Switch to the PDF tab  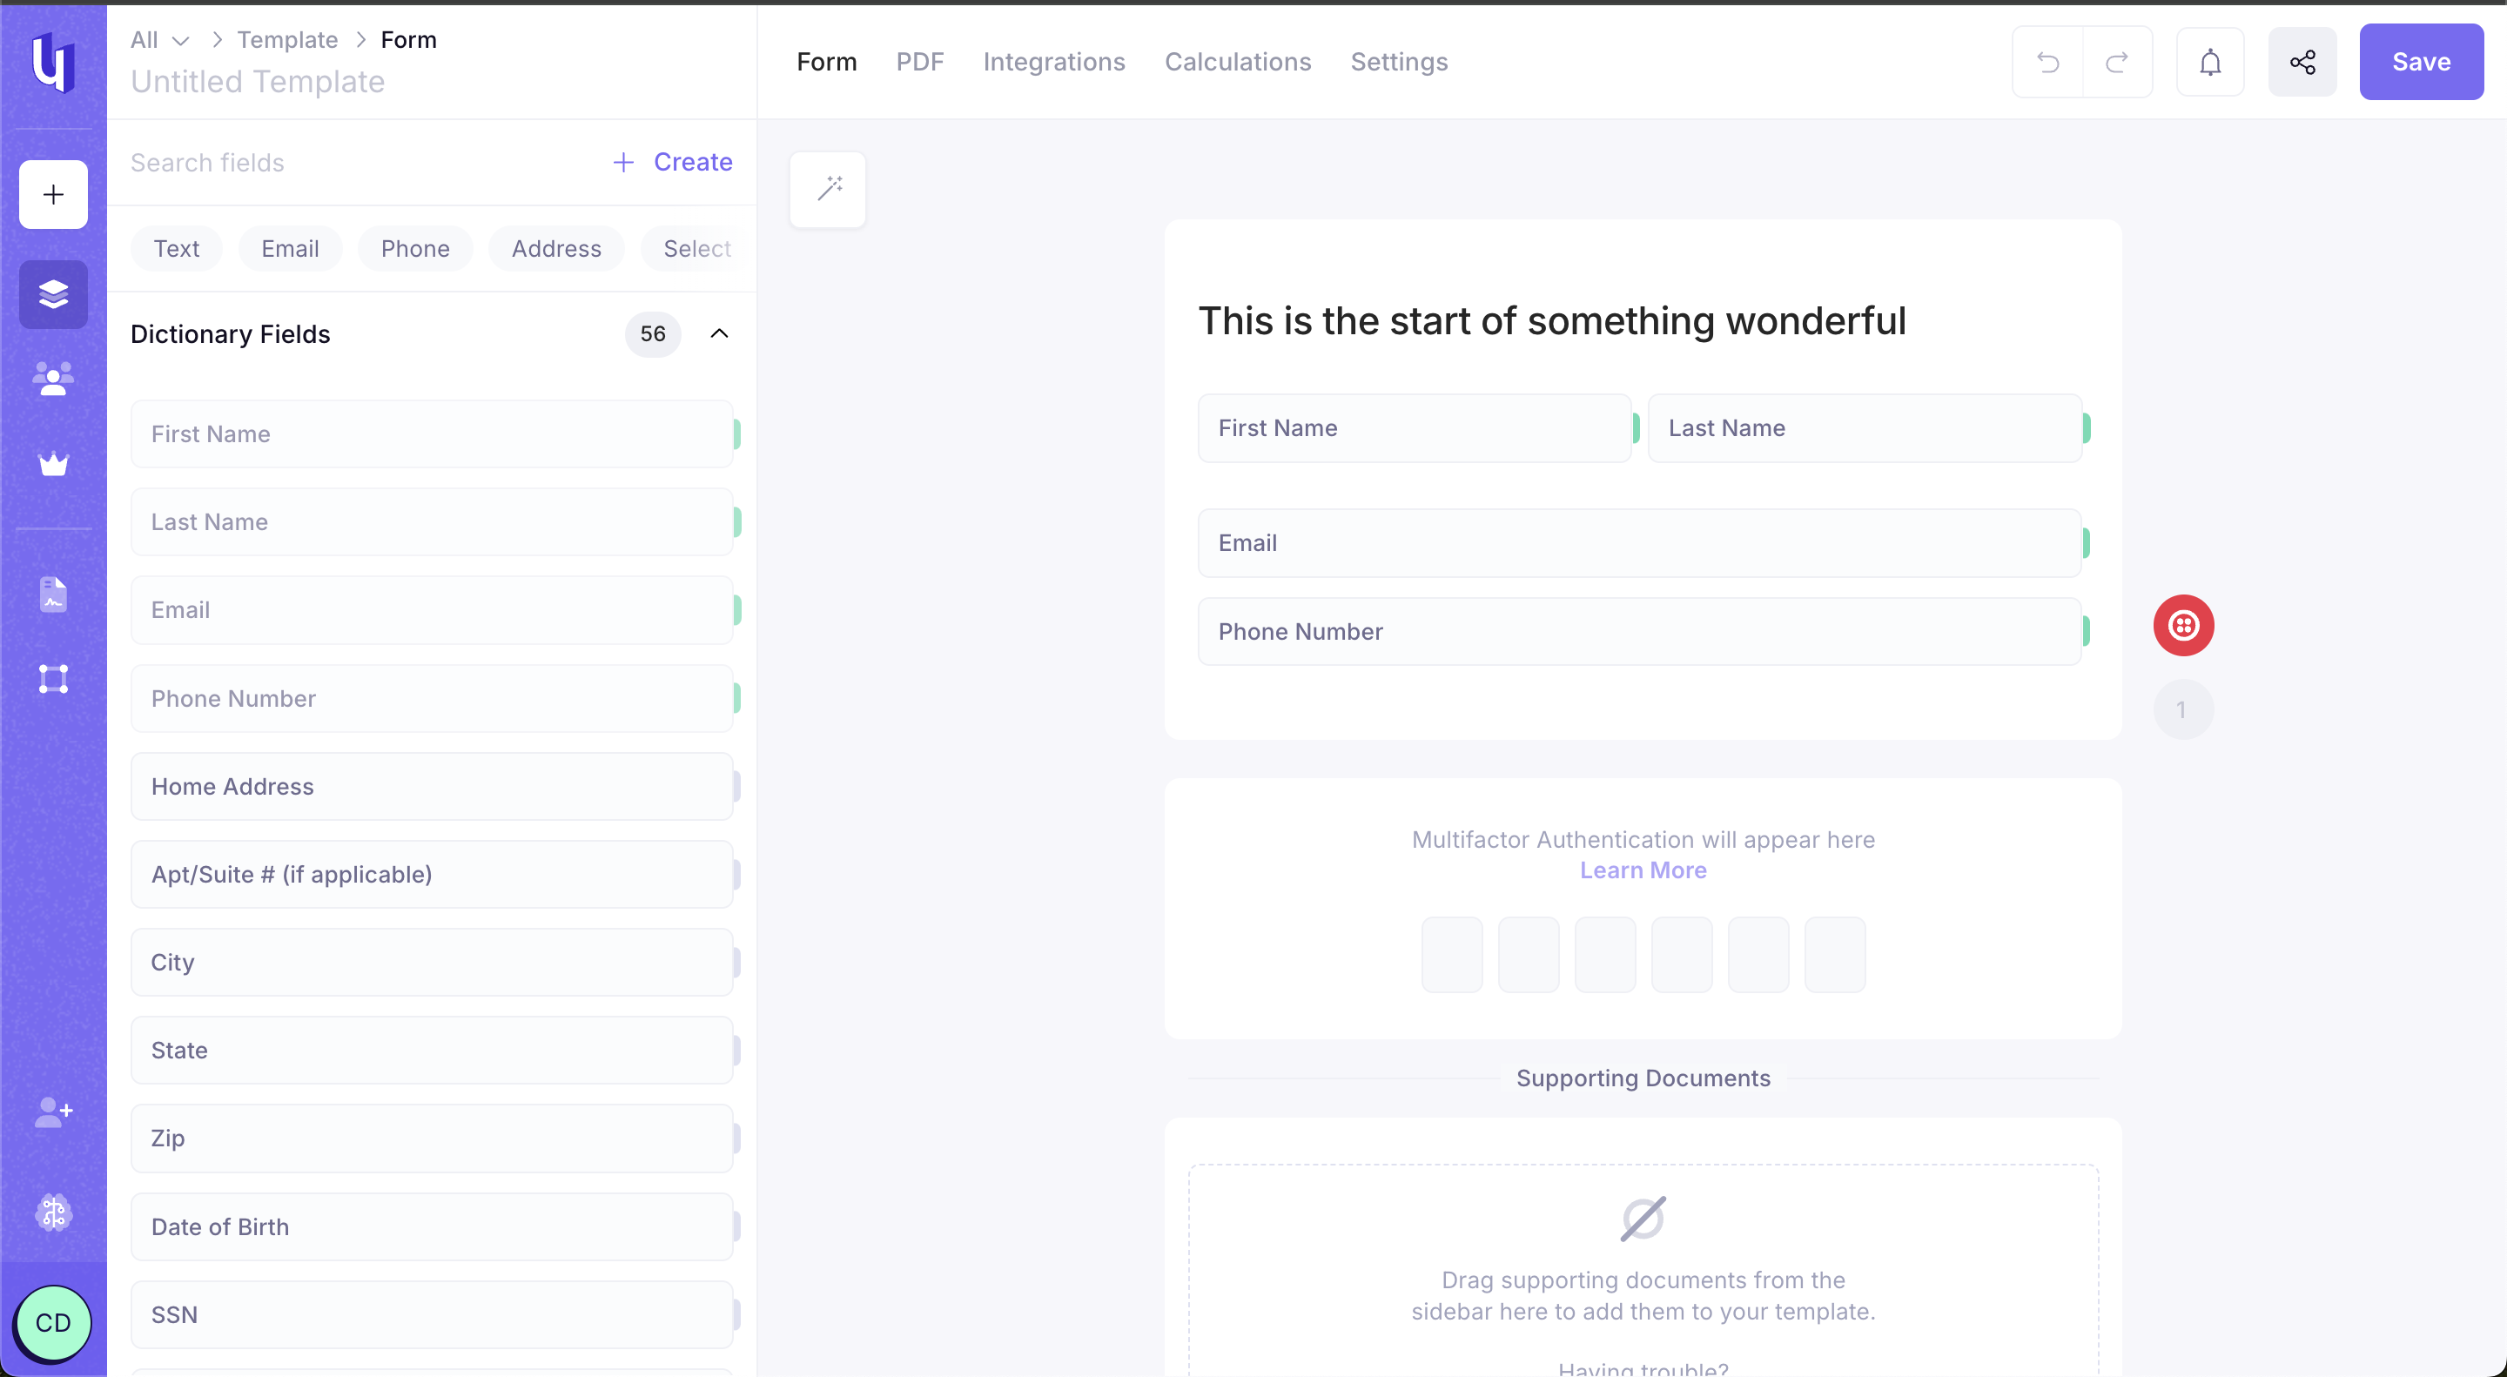point(920,61)
